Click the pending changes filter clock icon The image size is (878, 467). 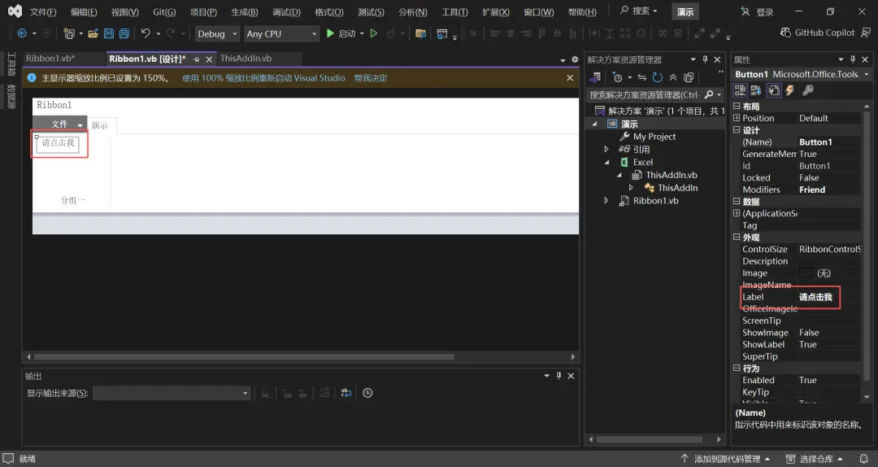pos(618,77)
